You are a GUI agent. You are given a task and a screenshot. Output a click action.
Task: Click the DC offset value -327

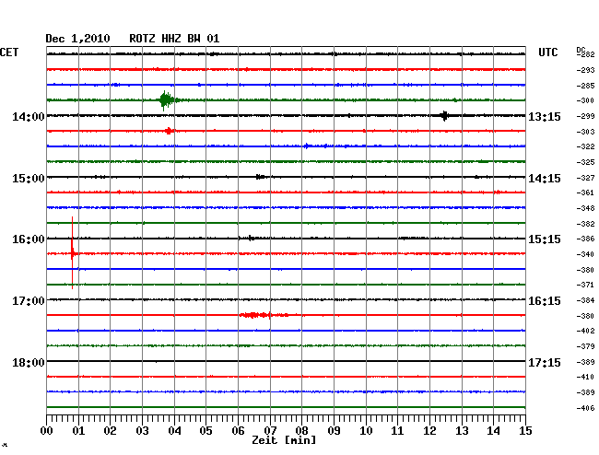(x=585, y=178)
